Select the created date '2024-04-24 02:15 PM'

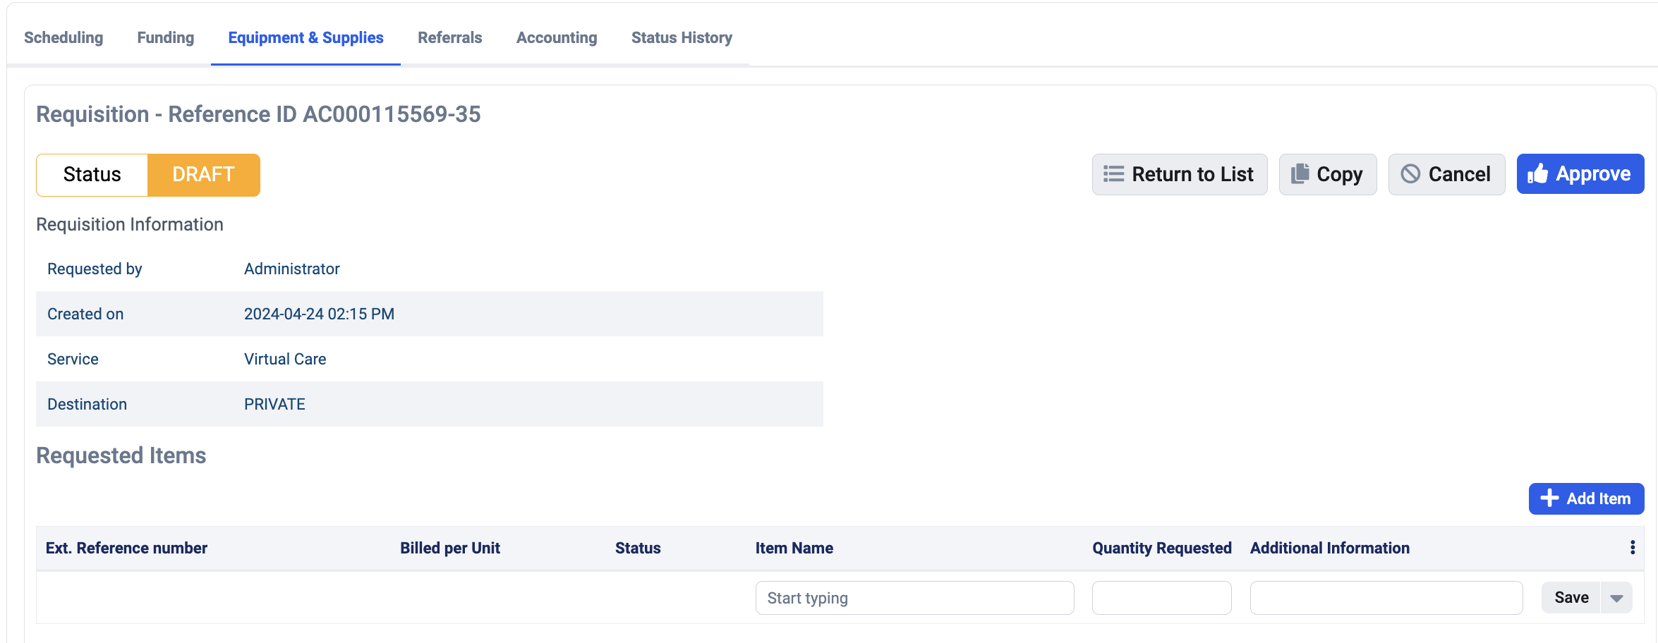click(x=319, y=314)
